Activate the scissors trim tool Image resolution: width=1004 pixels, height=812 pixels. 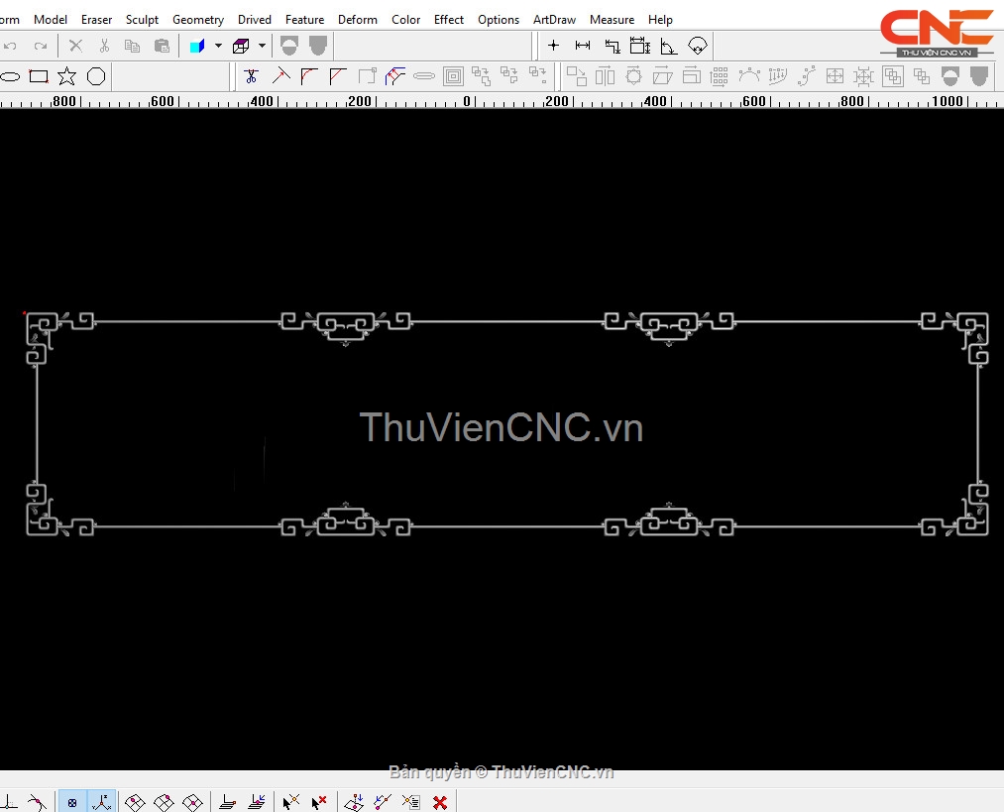[x=251, y=77]
